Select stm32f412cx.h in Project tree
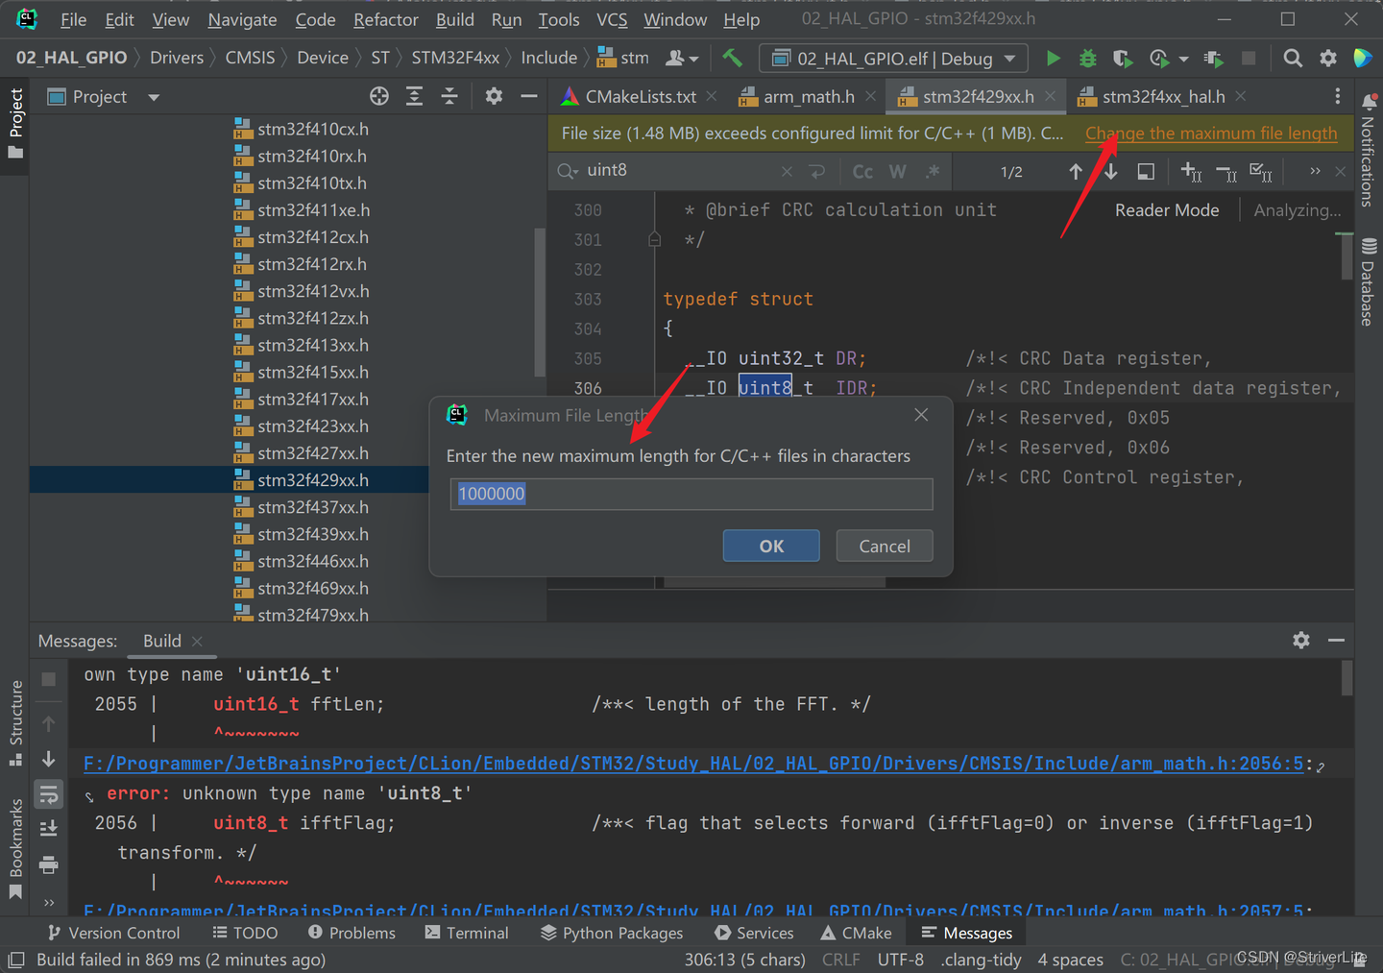This screenshot has height=973, width=1383. (x=313, y=237)
